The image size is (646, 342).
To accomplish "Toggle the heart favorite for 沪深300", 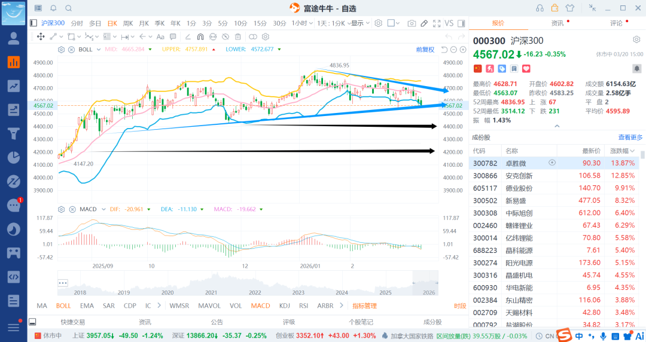I will click(526, 68).
